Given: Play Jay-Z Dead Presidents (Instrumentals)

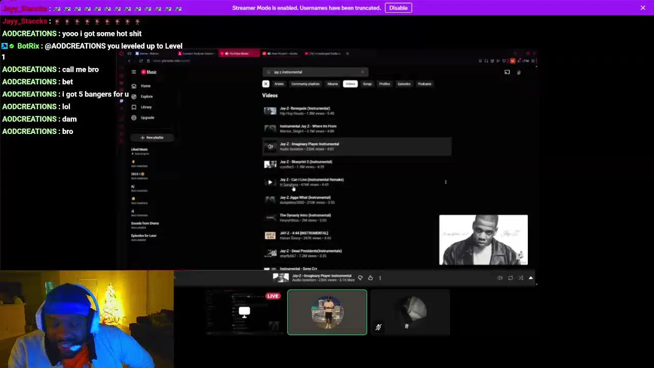Looking at the screenshot, I should point(357,253).
